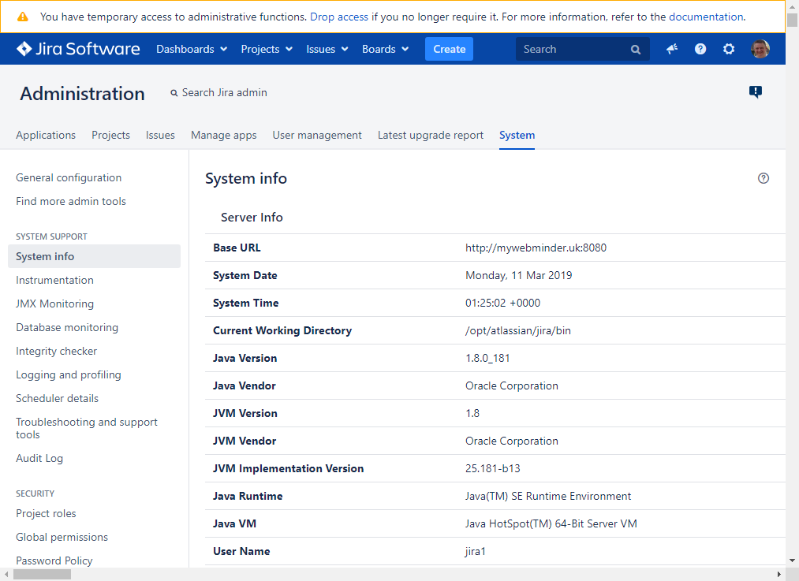Open Troubleshooting and support tools

(x=87, y=428)
